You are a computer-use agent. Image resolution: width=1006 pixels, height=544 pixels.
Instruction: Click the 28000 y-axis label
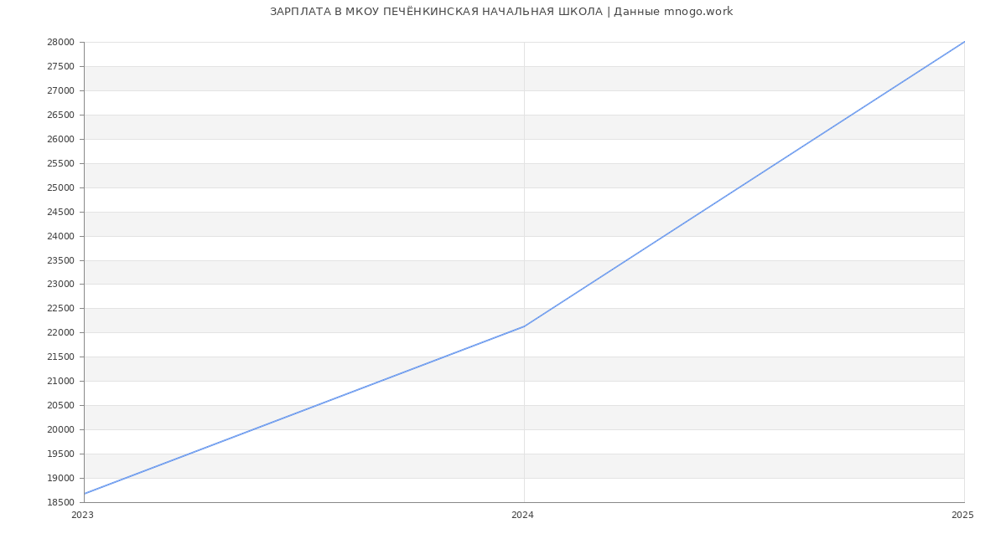61,43
